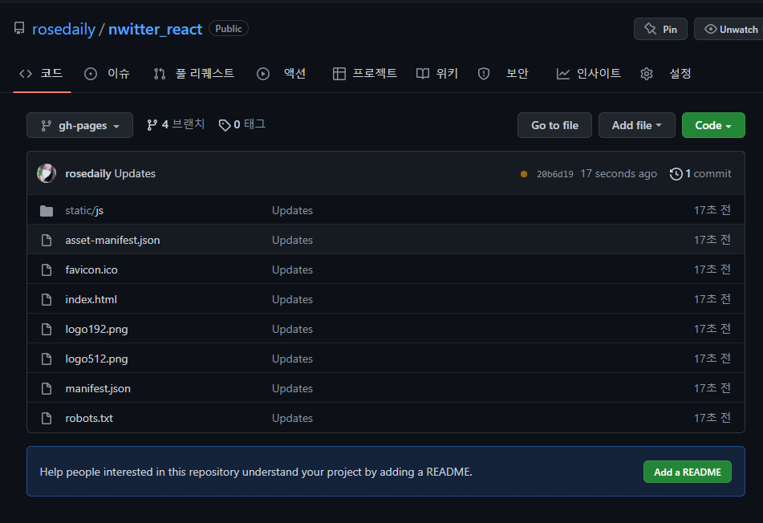This screenshot has width=763, height=523.
Task: Click file icon beside logo192.png
Action: [47, 330]
